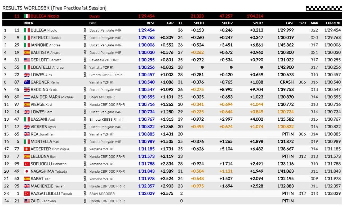Click the checkered flag icon in REA Jonathan row
Viewport: 346px width, 210px height.
(x=85, y=134)
